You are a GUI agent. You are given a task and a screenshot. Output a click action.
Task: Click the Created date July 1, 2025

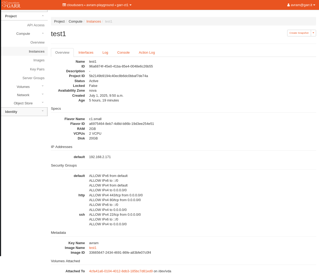[x=106, y=96]
